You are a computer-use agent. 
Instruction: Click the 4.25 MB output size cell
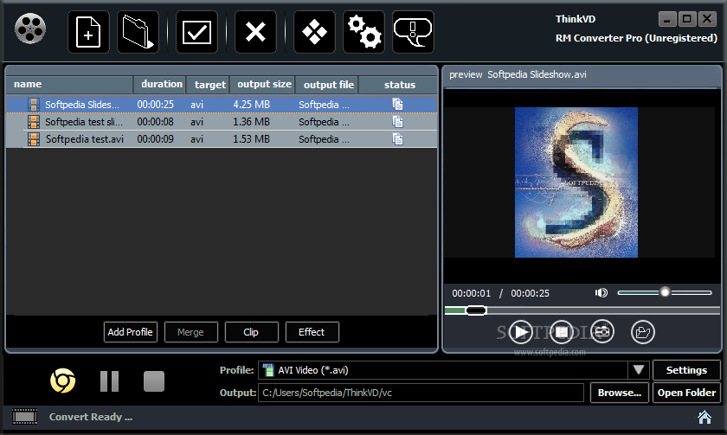(251, 105)
